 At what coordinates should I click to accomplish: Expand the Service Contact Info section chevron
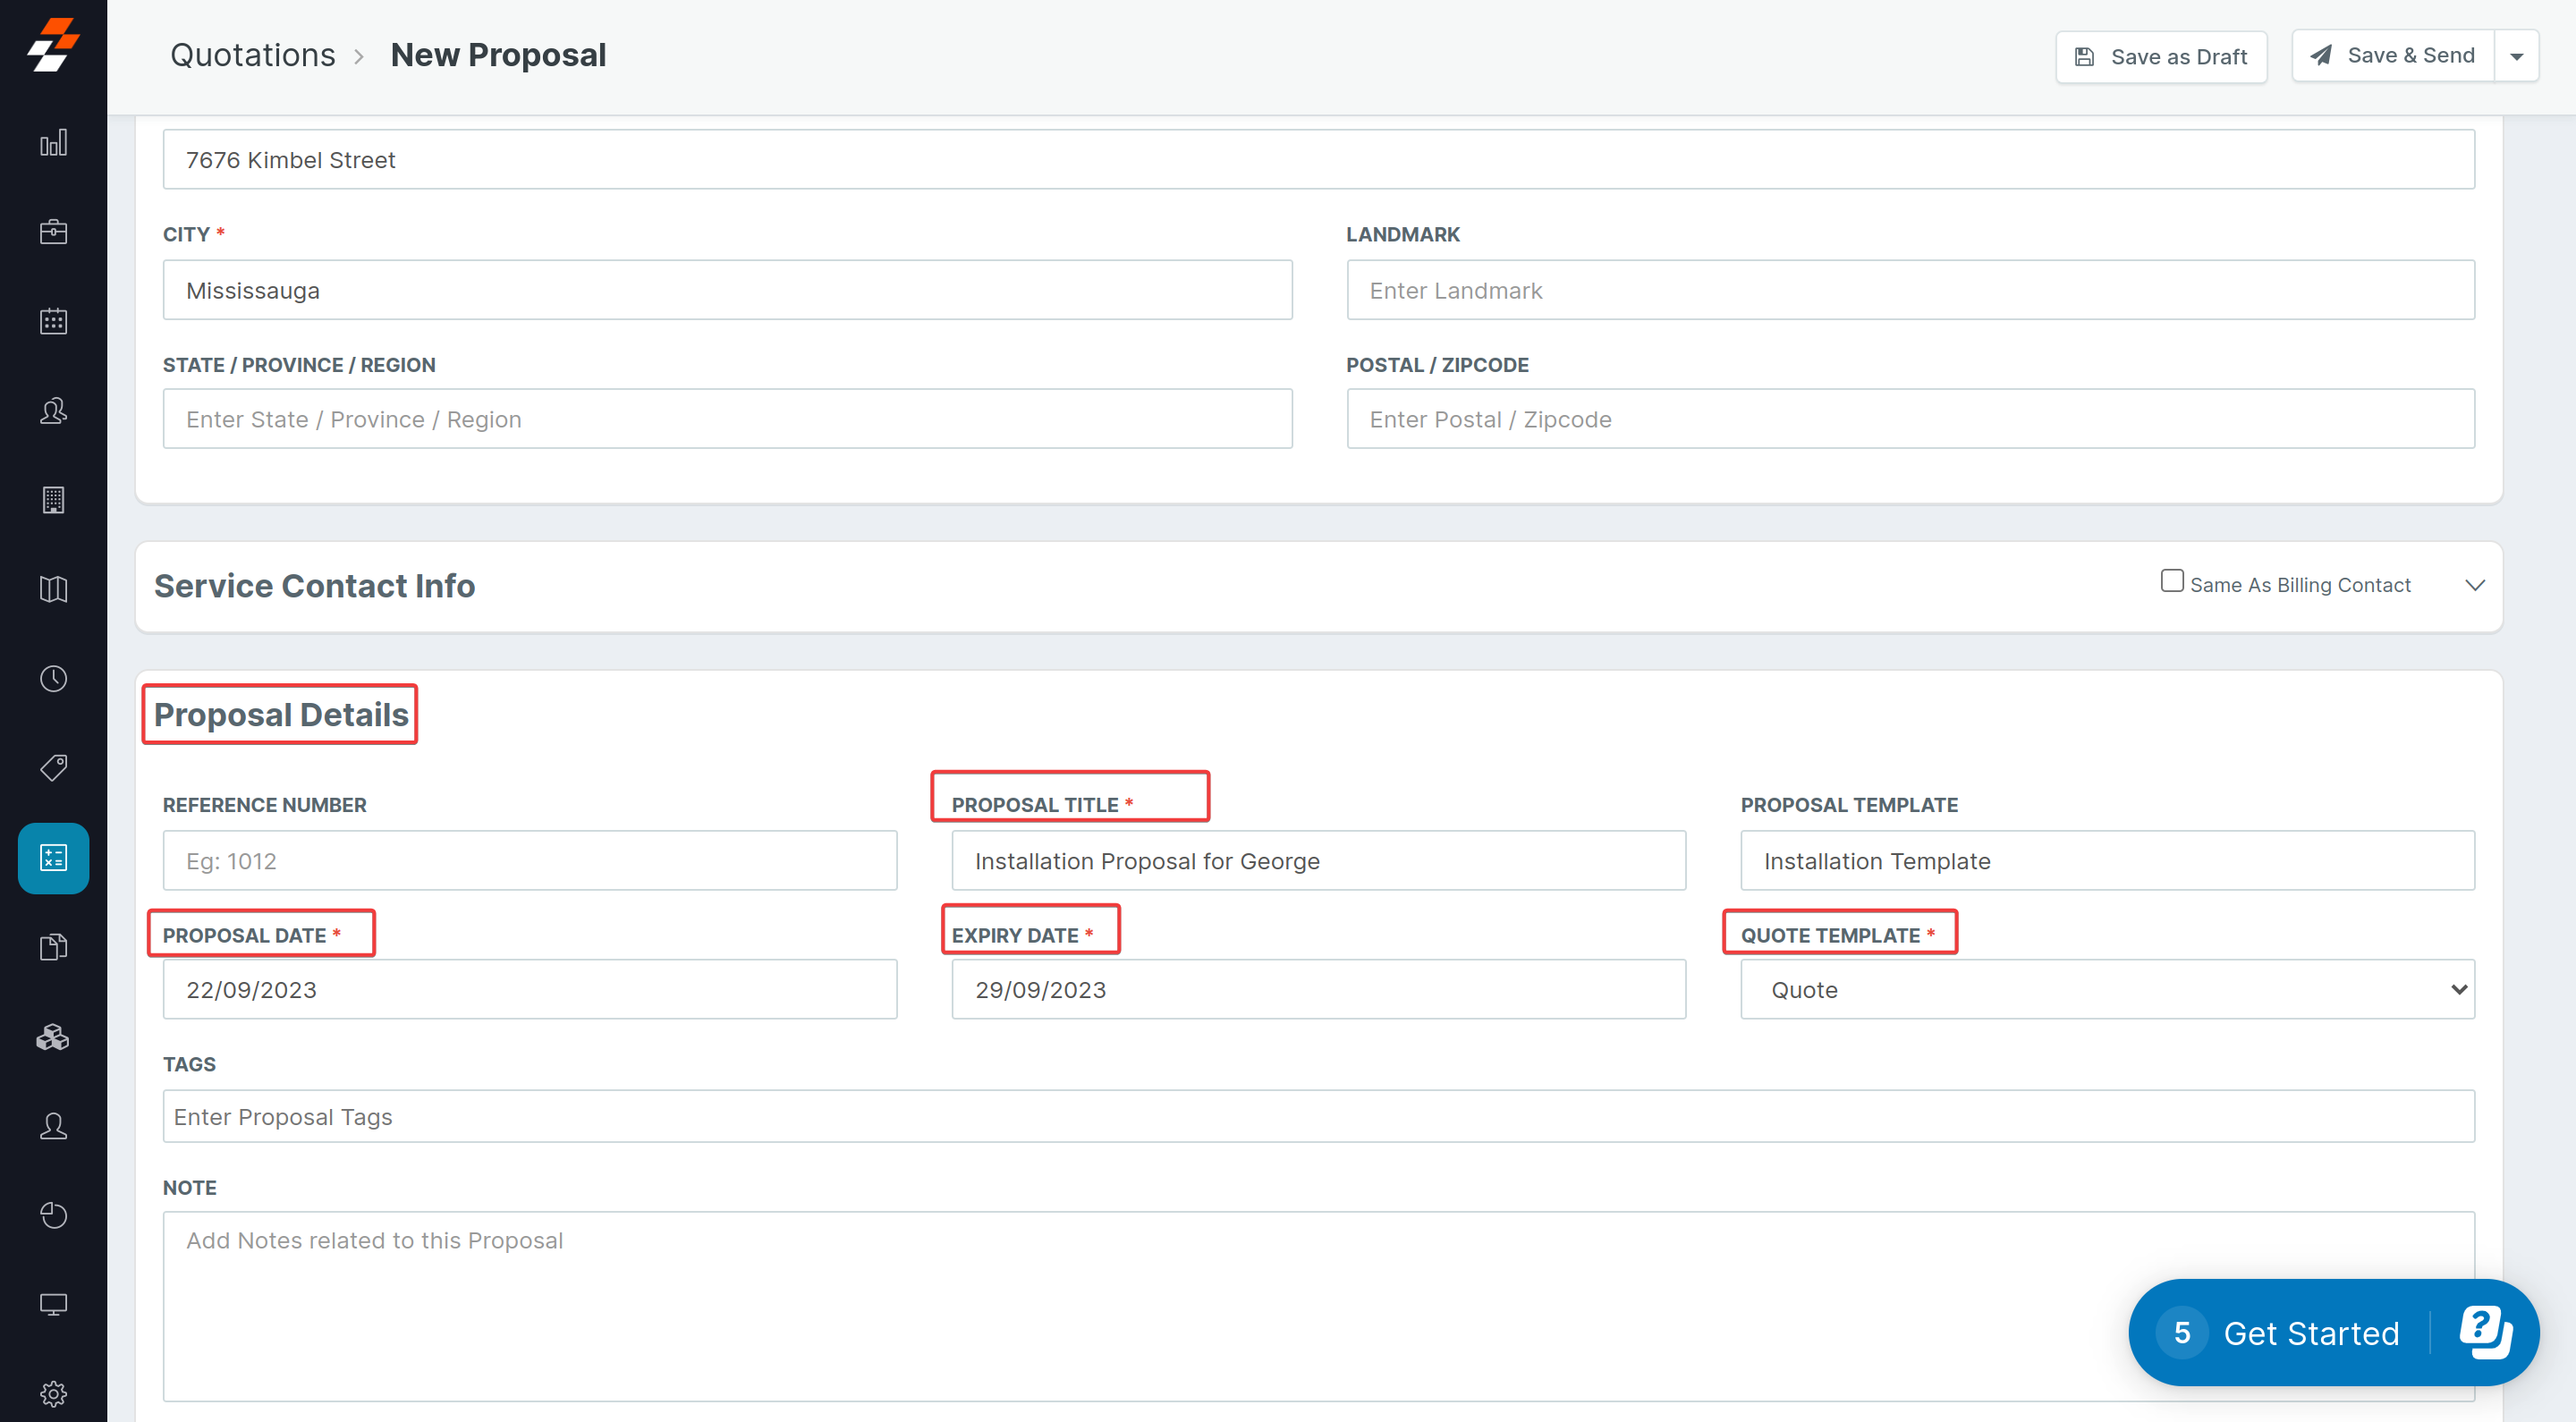pos(2474,585)
